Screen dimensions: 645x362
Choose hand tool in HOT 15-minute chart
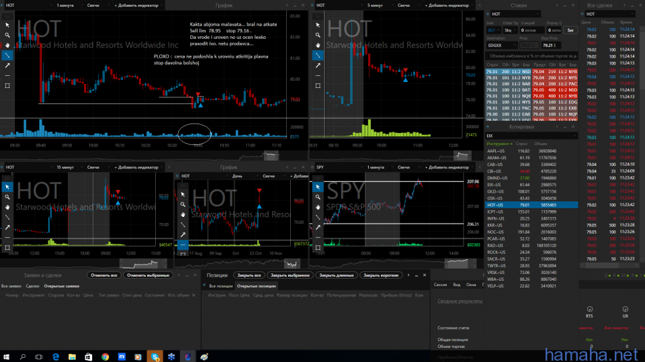7,207
